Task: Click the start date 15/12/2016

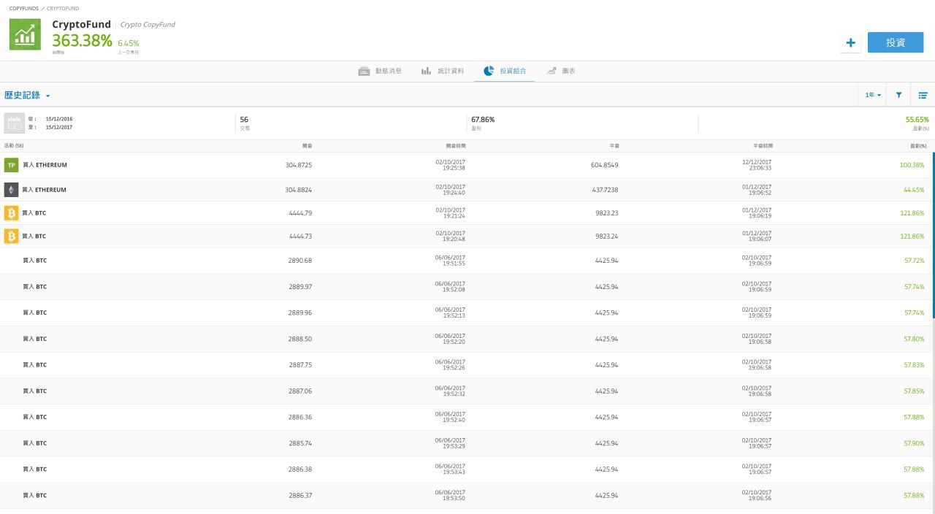Action: coord(59,118)
